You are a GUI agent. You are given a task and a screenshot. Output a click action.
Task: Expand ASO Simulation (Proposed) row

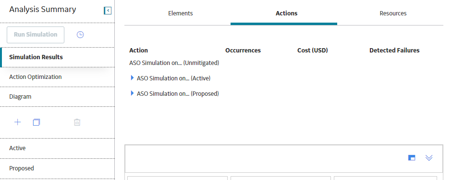tap(132, 93)
